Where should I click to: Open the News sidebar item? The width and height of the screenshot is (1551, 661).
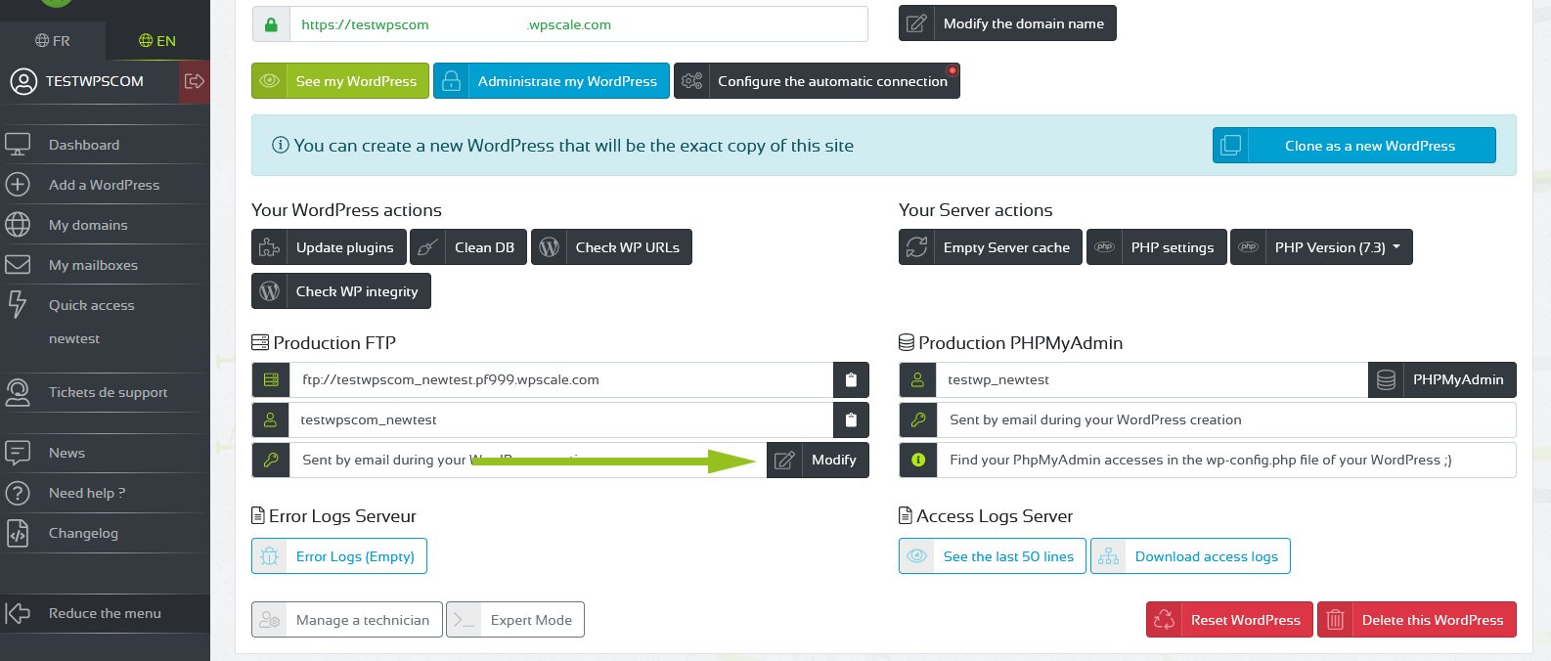coord(66,453)
